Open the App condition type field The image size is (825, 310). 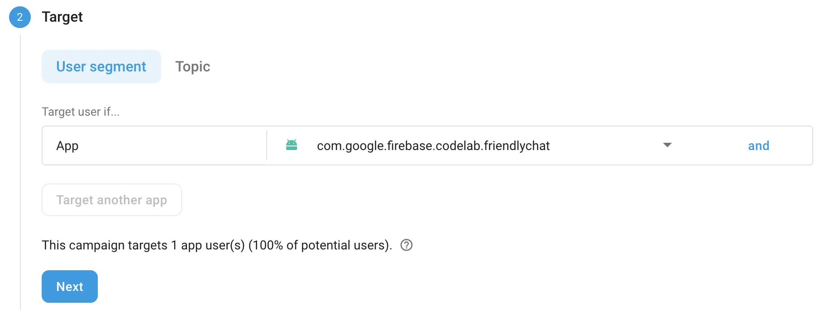(154, 146)
